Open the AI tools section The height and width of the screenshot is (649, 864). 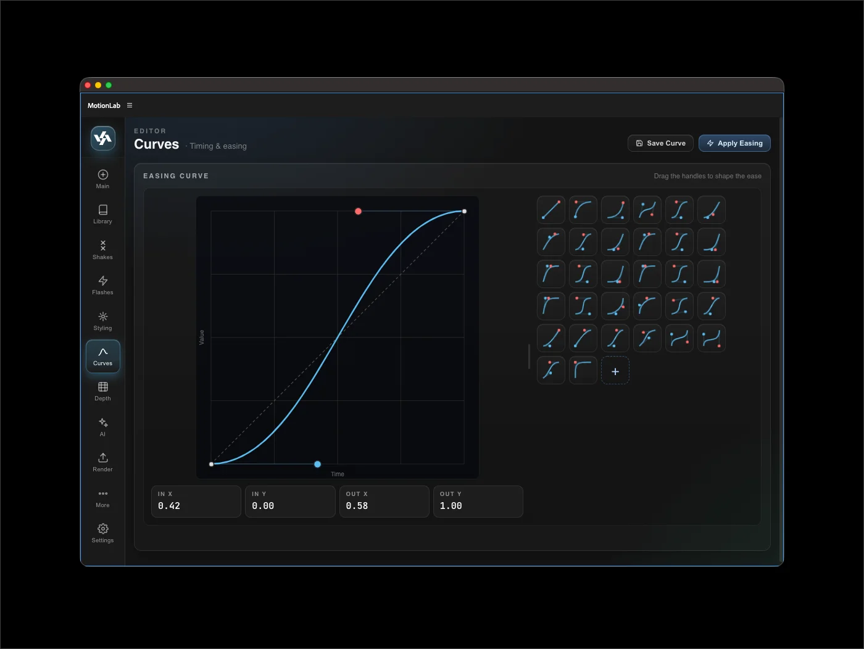(x=102, y=427)
